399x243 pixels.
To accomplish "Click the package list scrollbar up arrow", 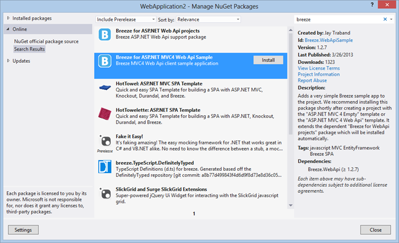I will (x=291, y=30).
